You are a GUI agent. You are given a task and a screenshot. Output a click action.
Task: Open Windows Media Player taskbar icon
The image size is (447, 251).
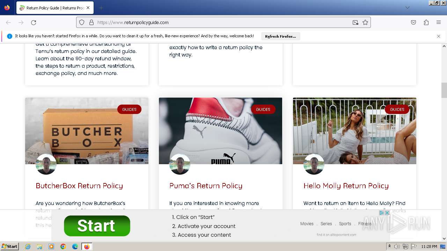(51, 246)
